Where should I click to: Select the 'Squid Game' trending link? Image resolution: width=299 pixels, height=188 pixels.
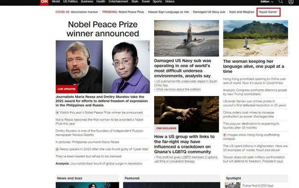[x=268, y=12]
